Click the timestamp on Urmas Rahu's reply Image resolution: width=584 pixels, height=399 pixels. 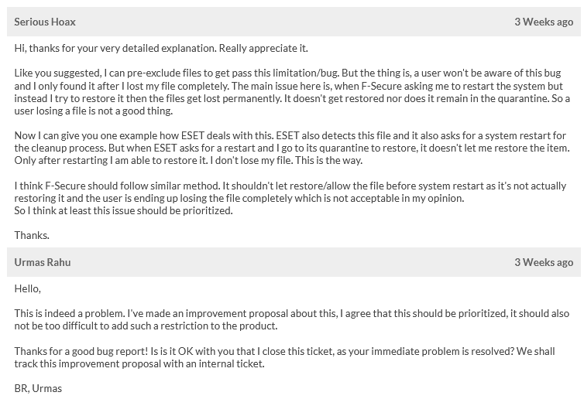pos(544,262)
